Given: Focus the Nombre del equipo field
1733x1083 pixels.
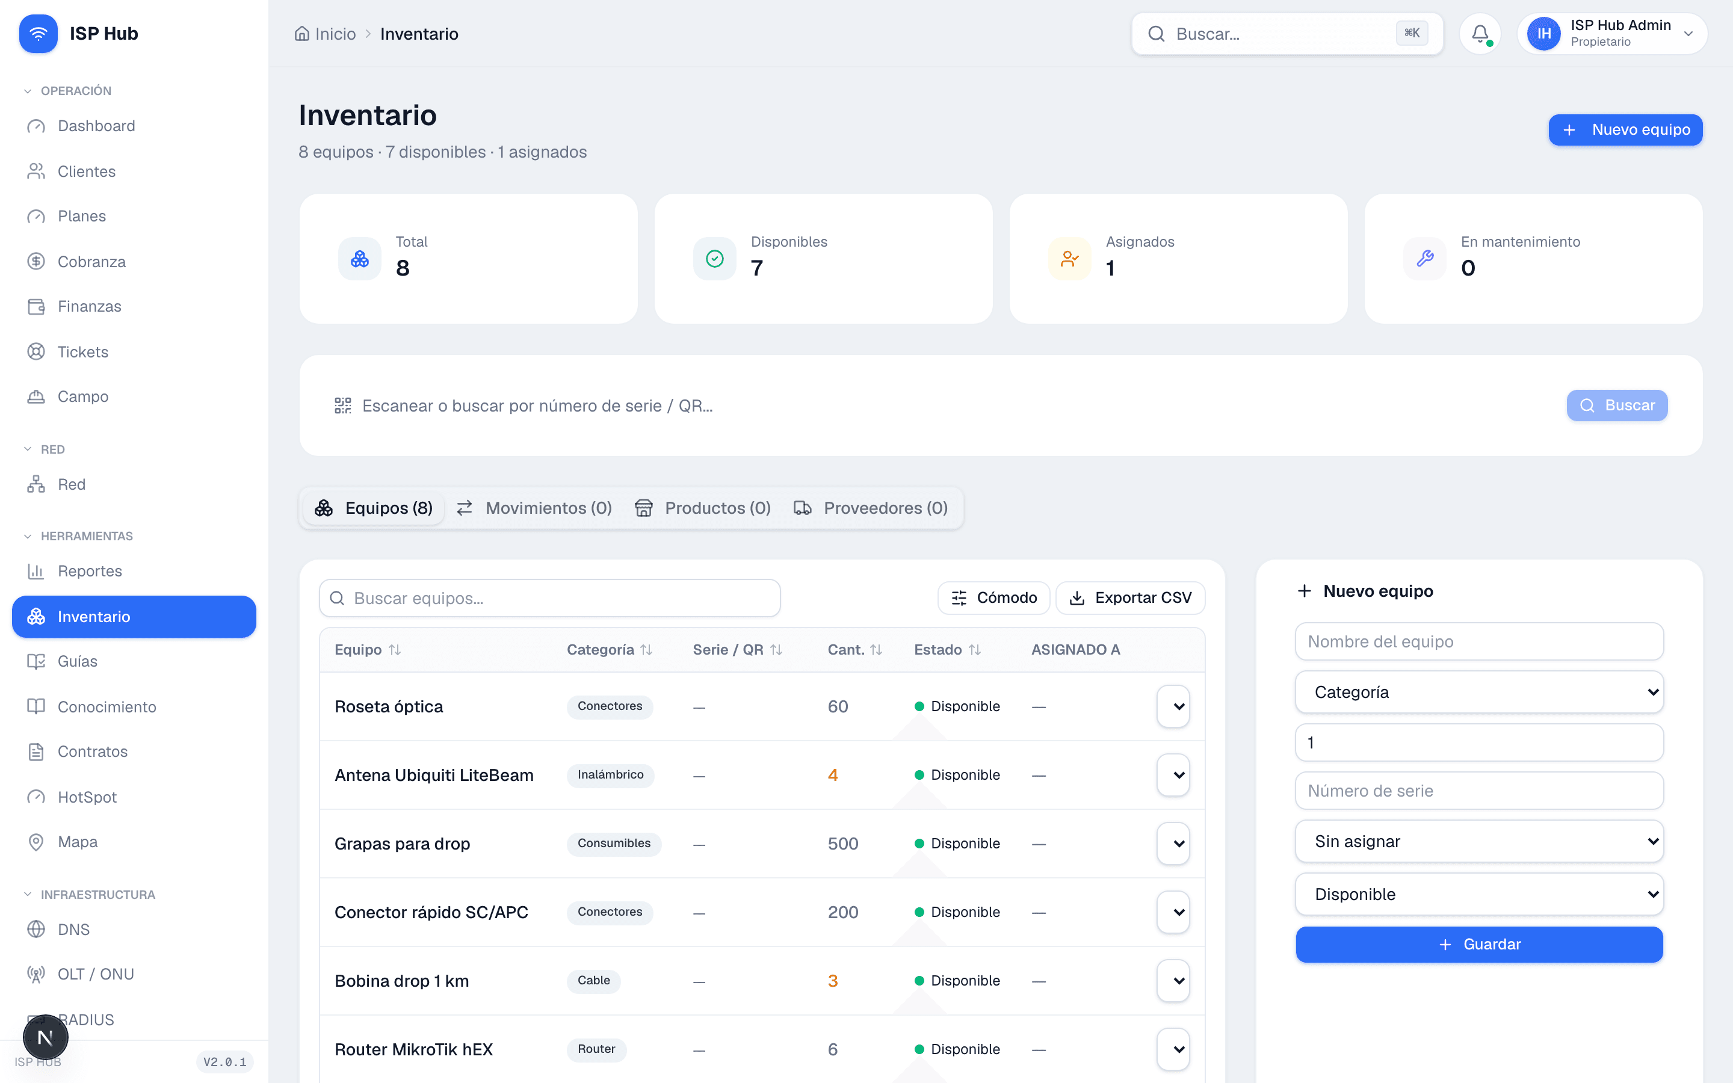Looking at the screenshot, I should click(x=1479, y=642).
